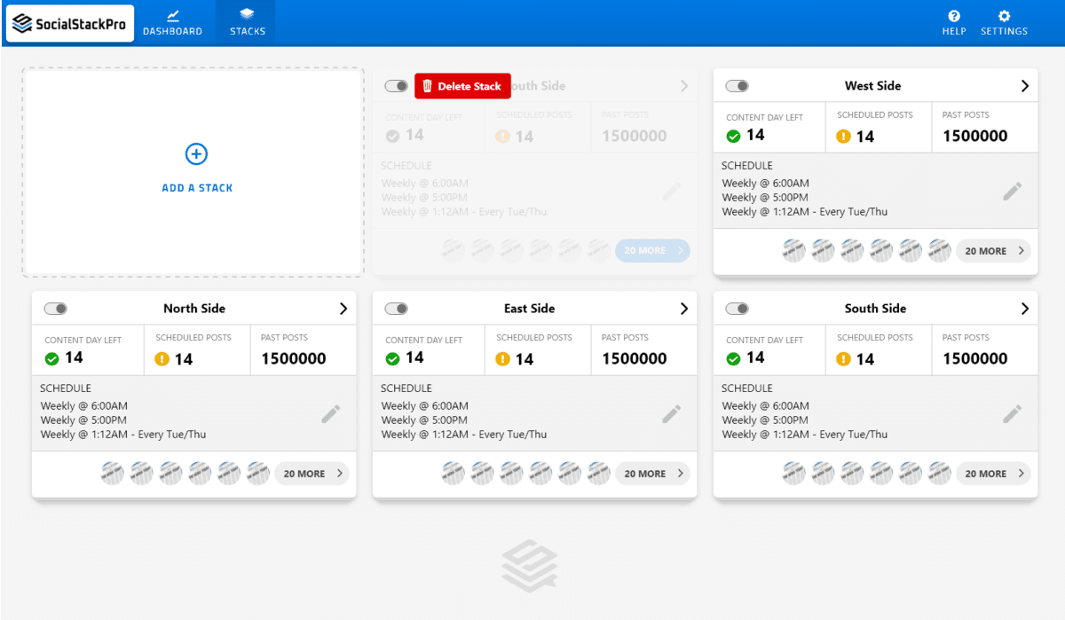Click the East Side schedule pencil icon
Image resolution: width=1065 pixels, height=620 pixels.
[671, 413]
